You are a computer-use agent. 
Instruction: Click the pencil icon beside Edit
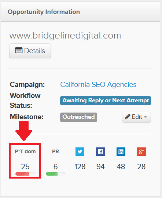(x=128, y=117)
